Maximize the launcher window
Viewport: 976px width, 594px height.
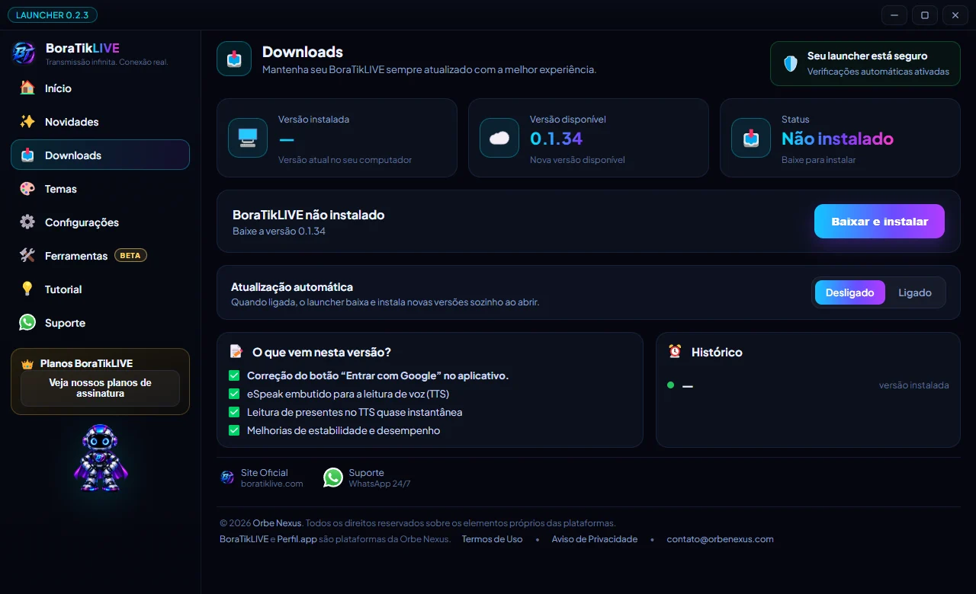pyautogui.click(x=925, y=14)
